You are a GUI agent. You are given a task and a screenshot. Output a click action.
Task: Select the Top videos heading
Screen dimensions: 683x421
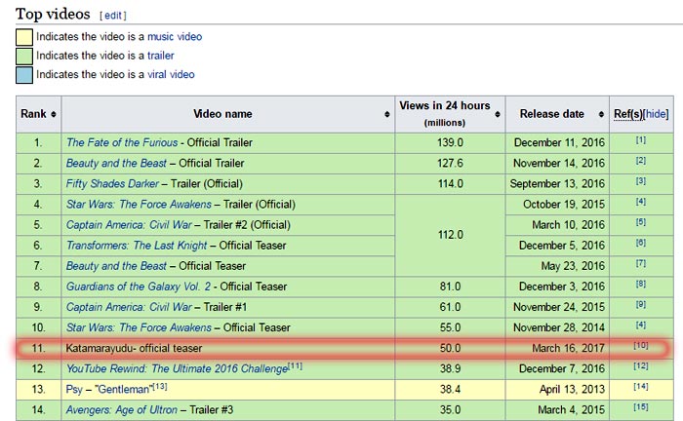[53, 14]
